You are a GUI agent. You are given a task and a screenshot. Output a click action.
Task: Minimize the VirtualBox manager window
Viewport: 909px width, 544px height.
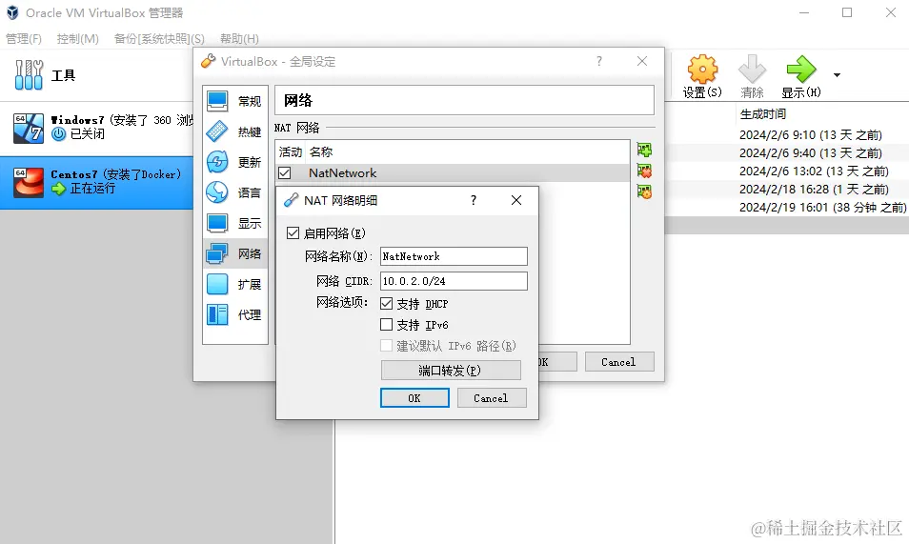[x=804, y=12]
